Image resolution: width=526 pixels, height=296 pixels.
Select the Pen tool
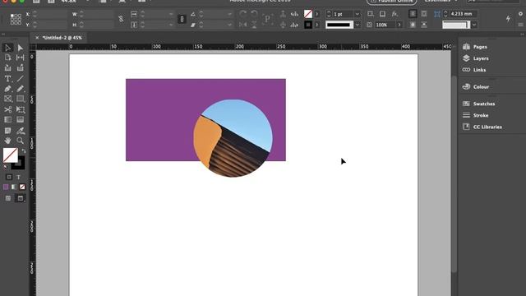pyautogui.click(x=7, y=89)
